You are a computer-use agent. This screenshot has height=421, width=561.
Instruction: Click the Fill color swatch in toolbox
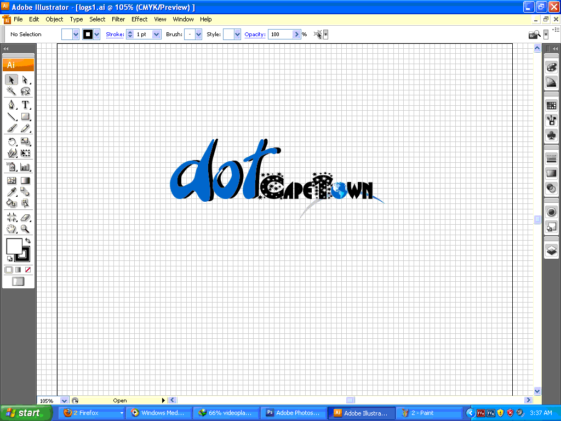[13, 246]
